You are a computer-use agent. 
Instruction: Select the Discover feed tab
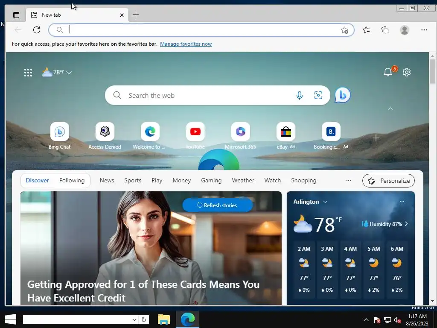click(38, 181)
